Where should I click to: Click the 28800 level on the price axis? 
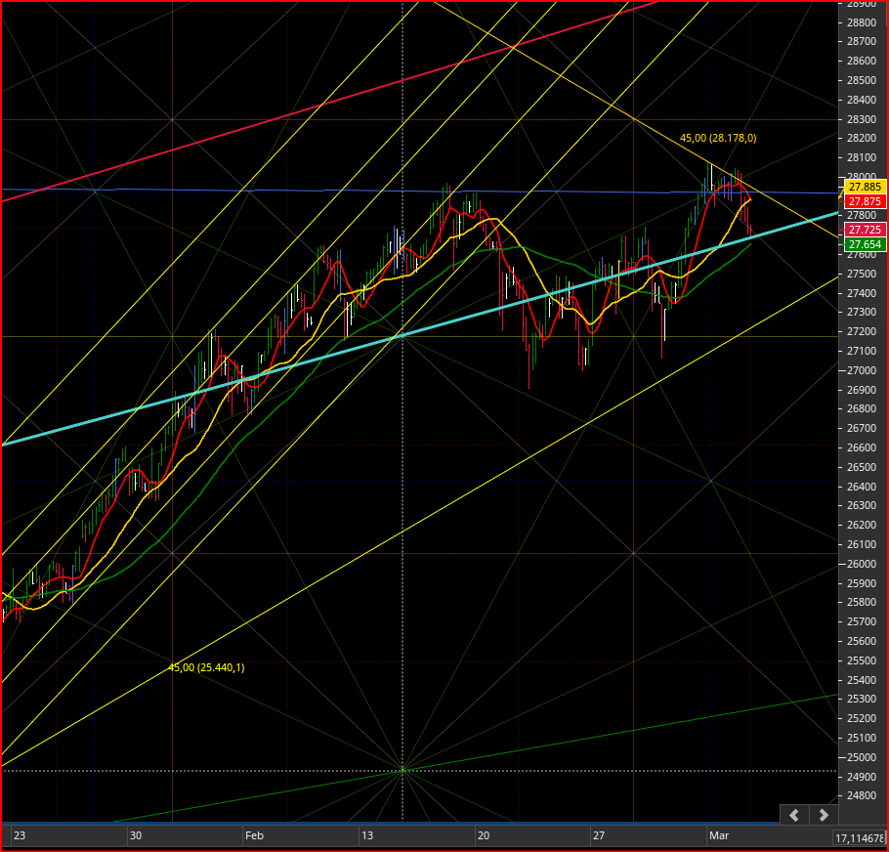862,22
